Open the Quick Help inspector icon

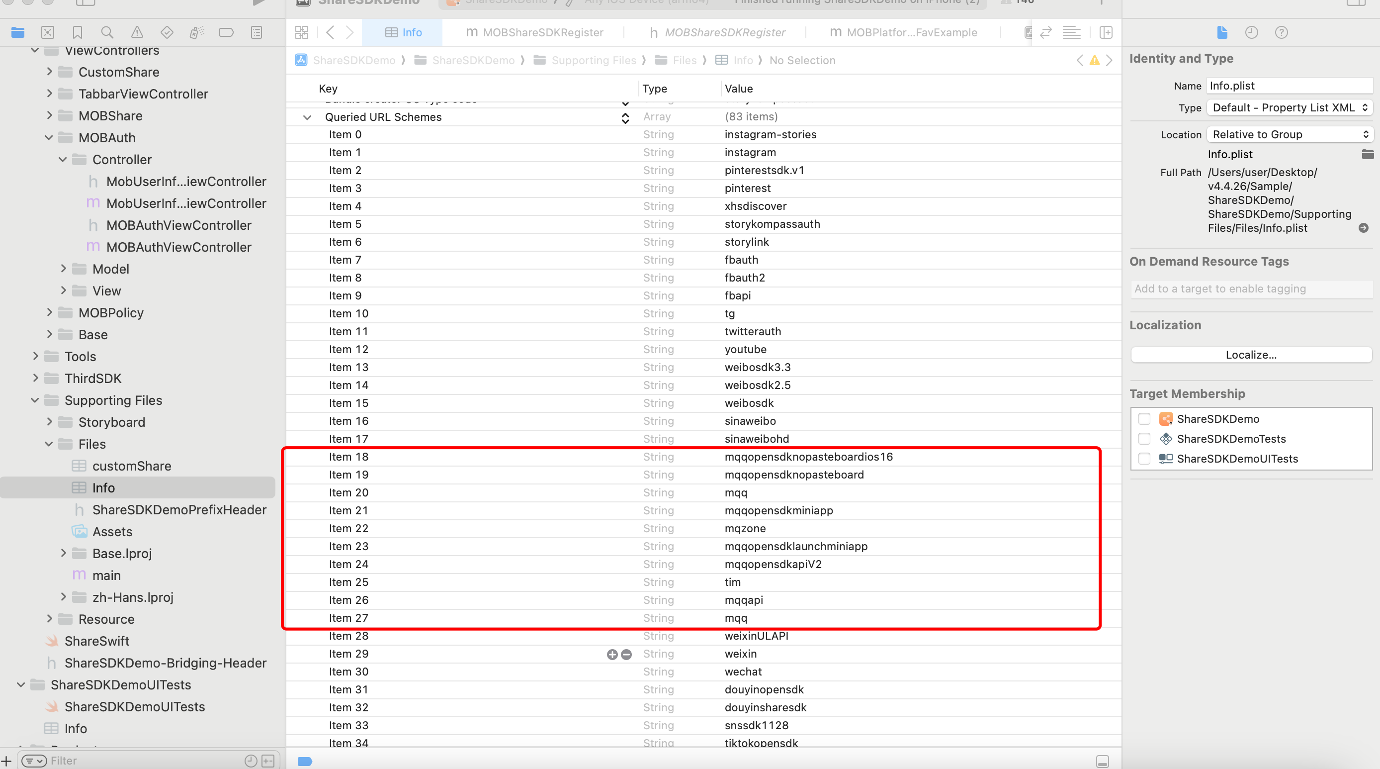pos(1282,32)
